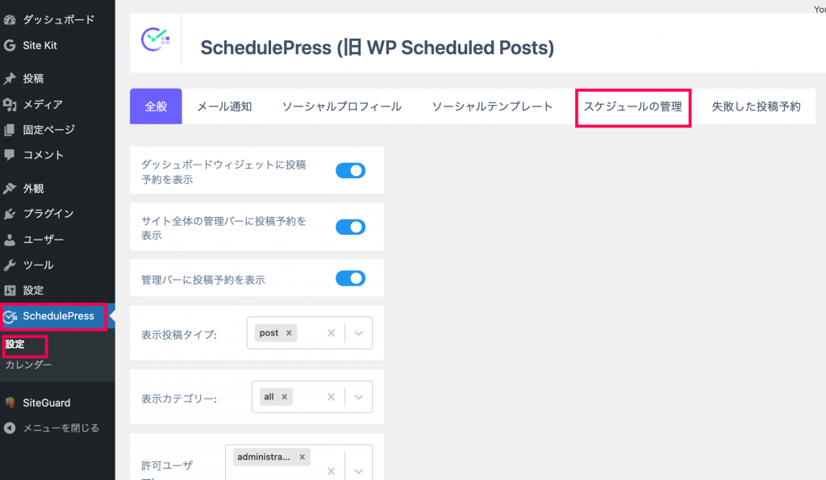Select the SiteGuard shield icon
The image size is (826, 480).
coord(10,403)
